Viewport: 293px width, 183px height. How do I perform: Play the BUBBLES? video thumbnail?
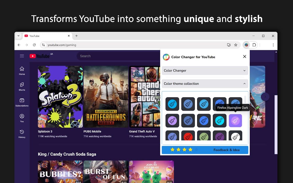point(60,172)
